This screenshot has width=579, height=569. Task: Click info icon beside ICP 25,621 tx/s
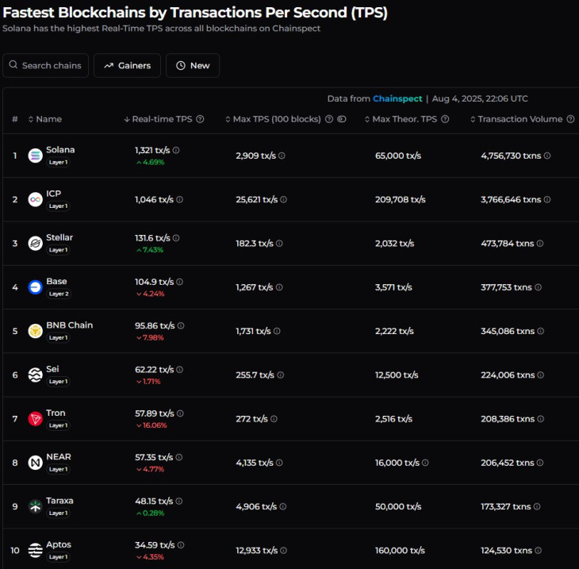click(283, 199)
